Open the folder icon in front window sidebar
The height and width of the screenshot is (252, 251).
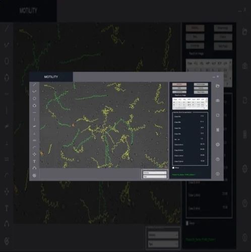pos(218,86)
